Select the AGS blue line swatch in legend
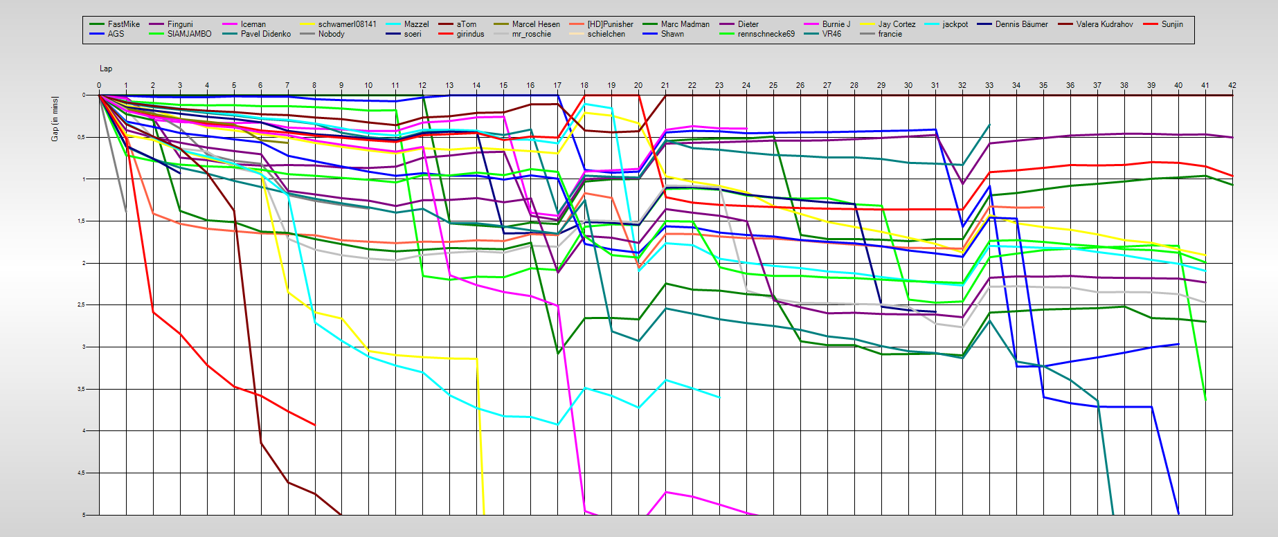 click(97, 34)
